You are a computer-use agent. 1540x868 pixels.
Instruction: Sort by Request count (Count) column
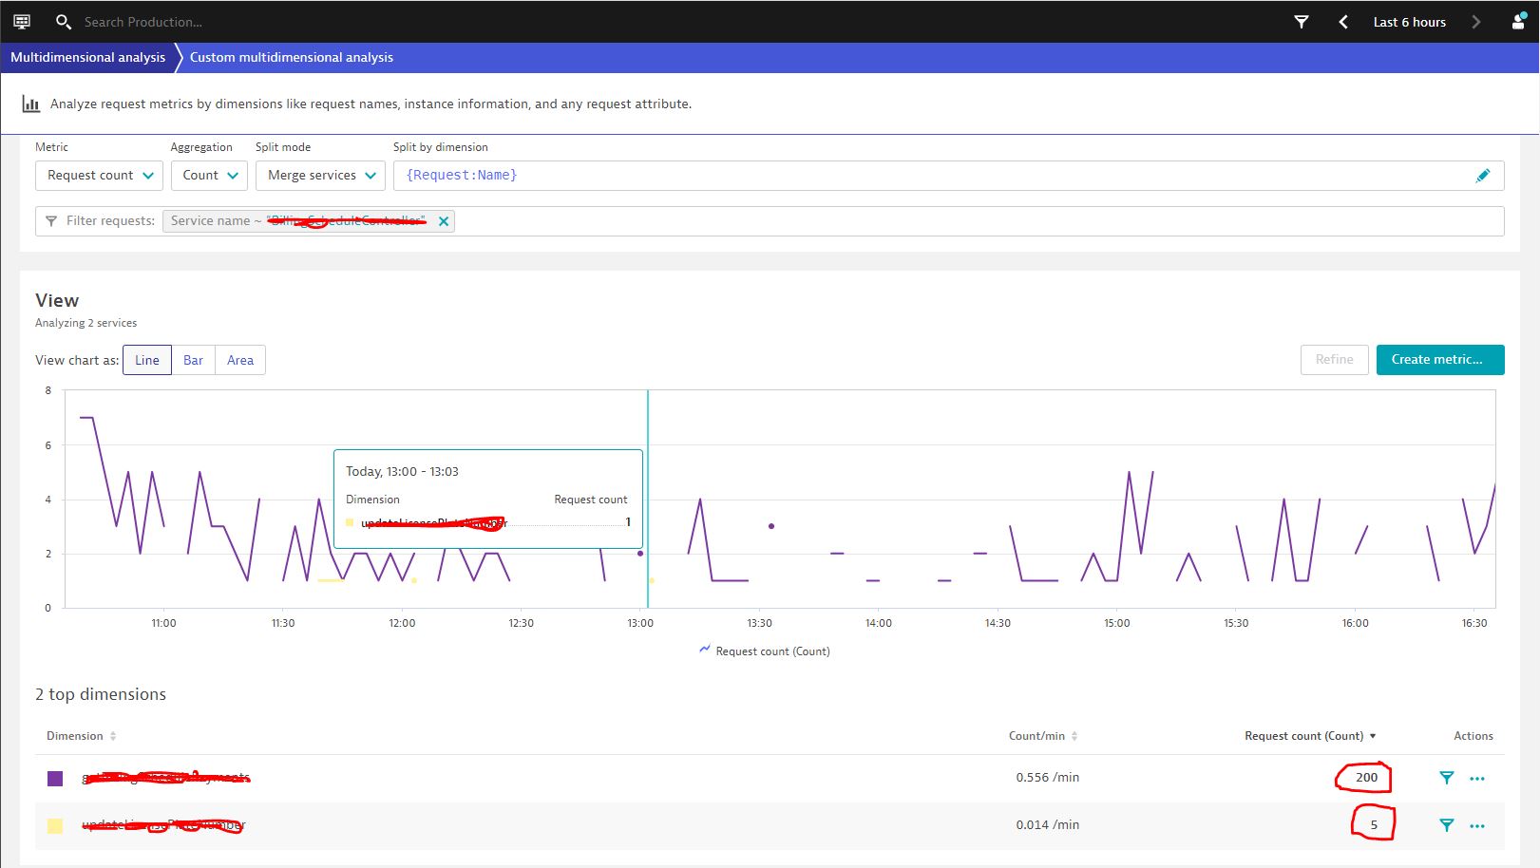pyautogui.click(x=1310, y=736)
